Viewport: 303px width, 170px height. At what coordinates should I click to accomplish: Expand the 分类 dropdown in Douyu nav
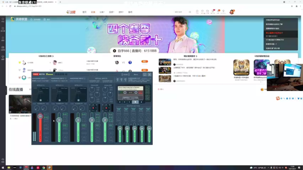[102, 12]
